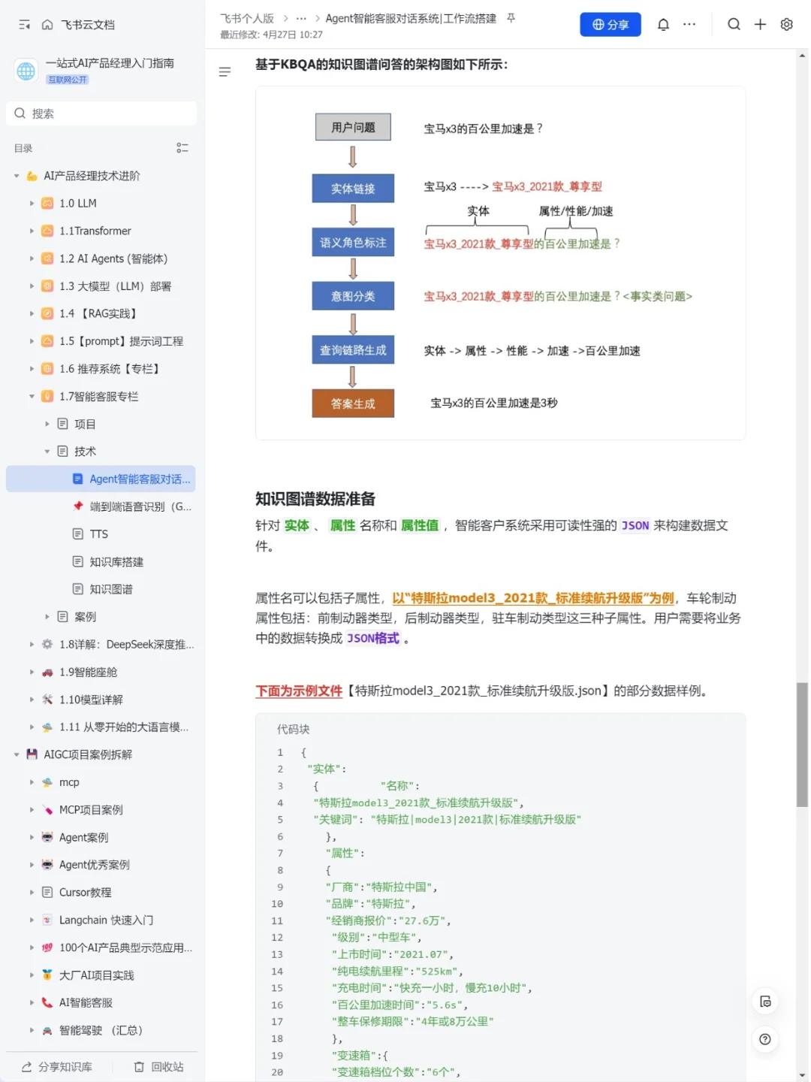Image resolution: width=811 pixels, height=1082 pixels.
Task: Expand the 1.1Transformer node arrow
Action: click(32, 231)
